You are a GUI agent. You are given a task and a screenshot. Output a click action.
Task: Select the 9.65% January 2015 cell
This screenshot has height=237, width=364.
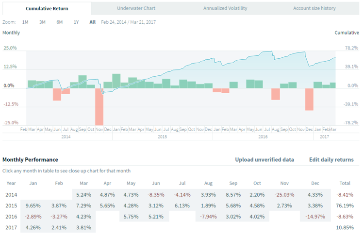click(x=33, y=205)
